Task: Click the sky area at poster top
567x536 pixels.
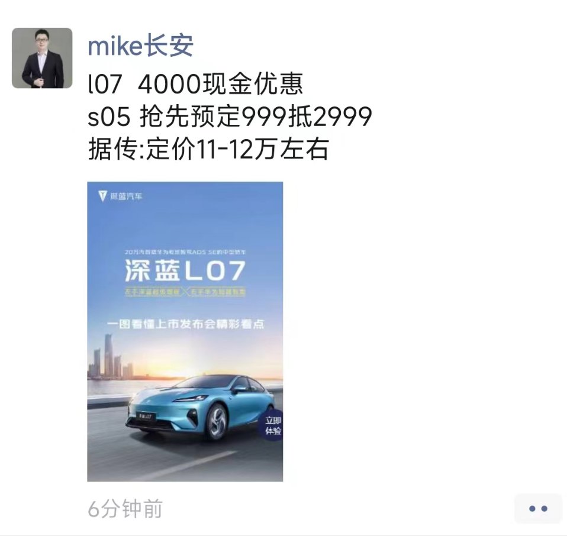Action: coord(185,221)
